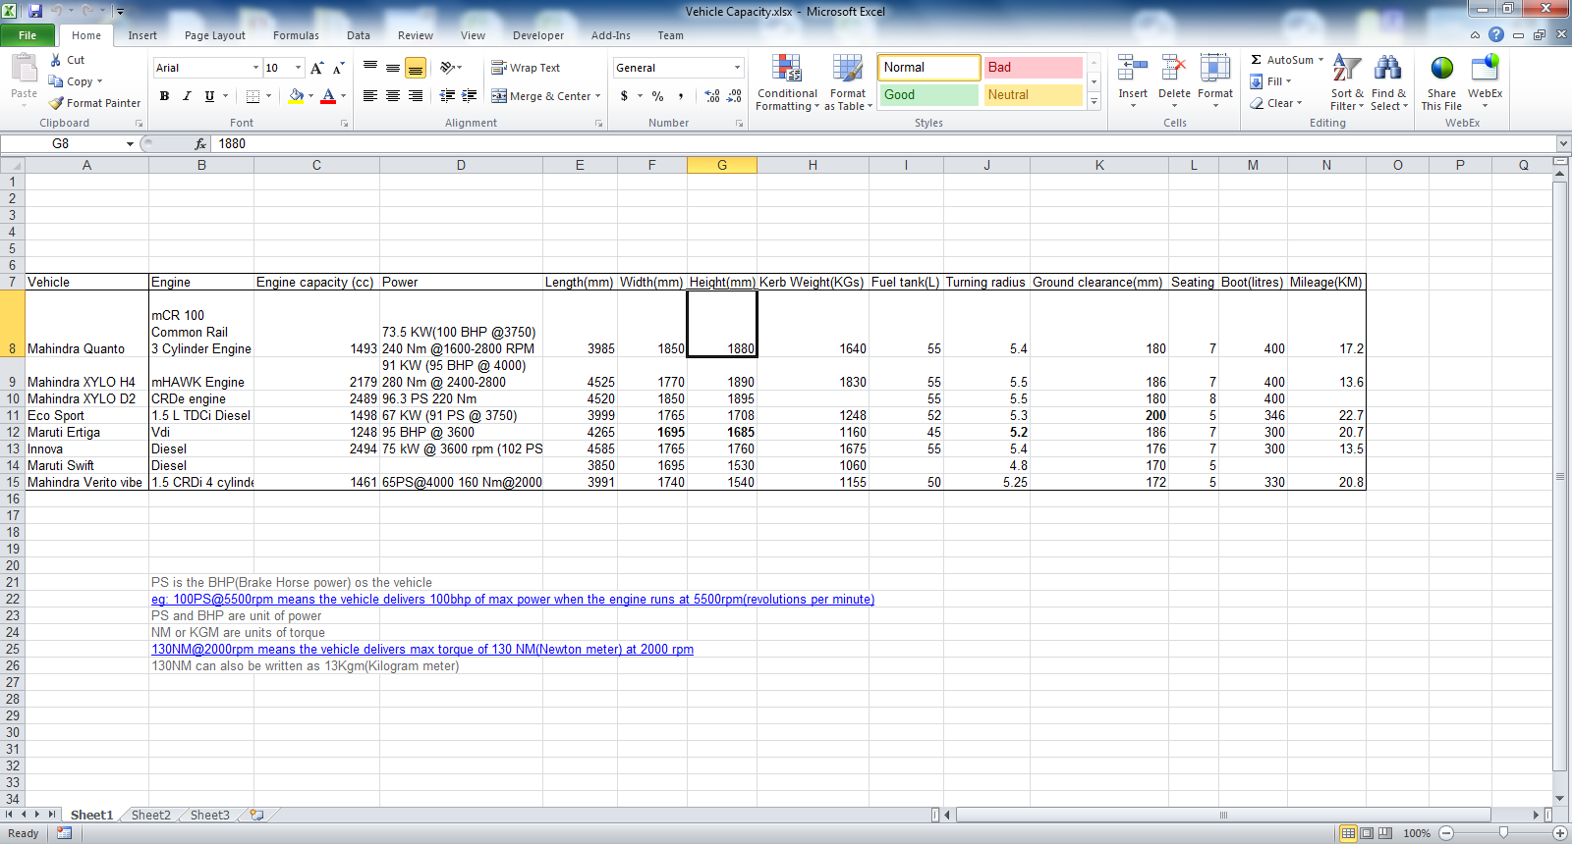Click the WebEx icon

tap(1485, 69)
